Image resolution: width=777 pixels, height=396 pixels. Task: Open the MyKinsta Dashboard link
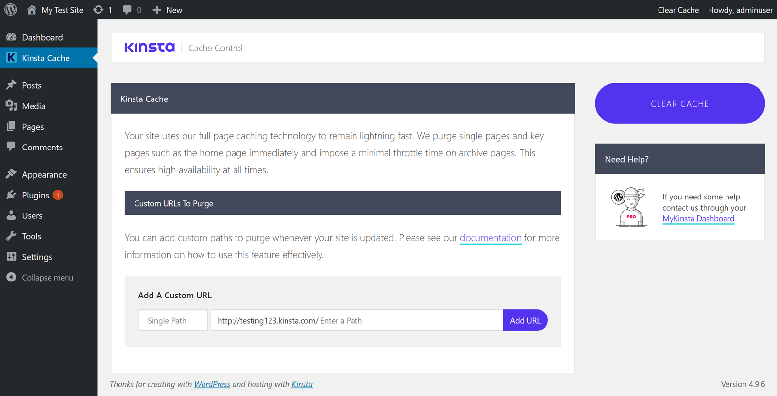[698, 218]
